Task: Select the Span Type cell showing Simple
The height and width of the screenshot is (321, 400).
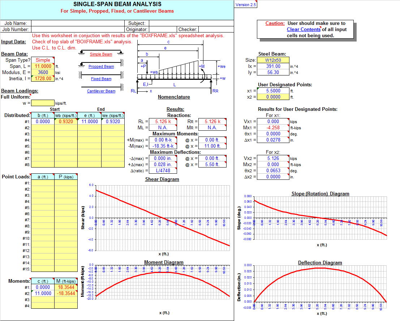Action: [x=43, y=60]
